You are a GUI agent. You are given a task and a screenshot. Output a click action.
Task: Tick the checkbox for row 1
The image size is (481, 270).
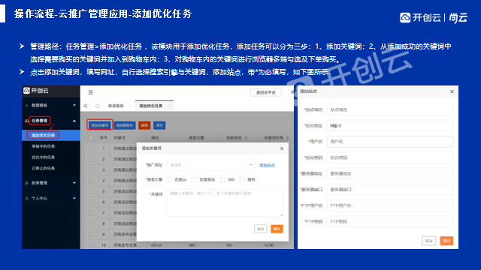pos(91,148)
